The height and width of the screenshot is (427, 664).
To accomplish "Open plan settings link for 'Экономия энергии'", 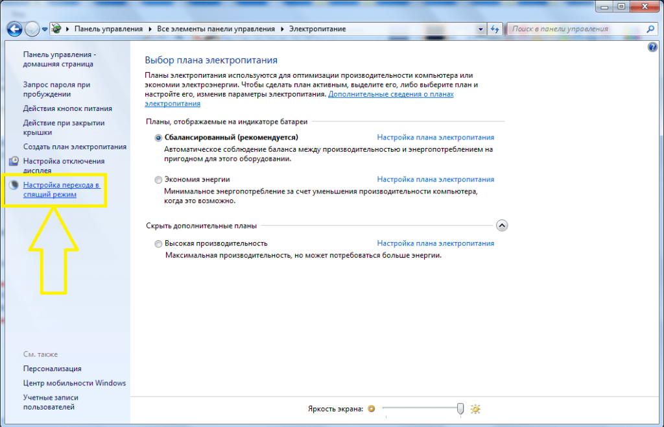I will (436, 179).
